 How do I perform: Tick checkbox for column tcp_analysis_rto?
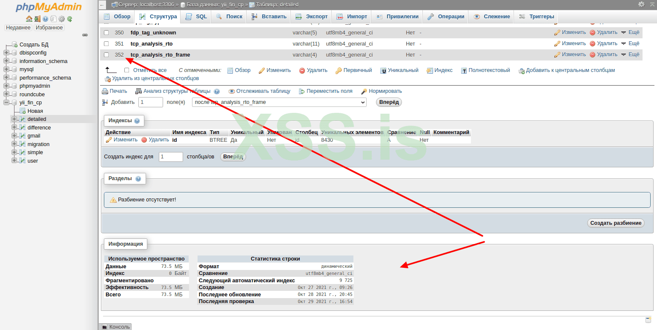(x=106, y=43)
